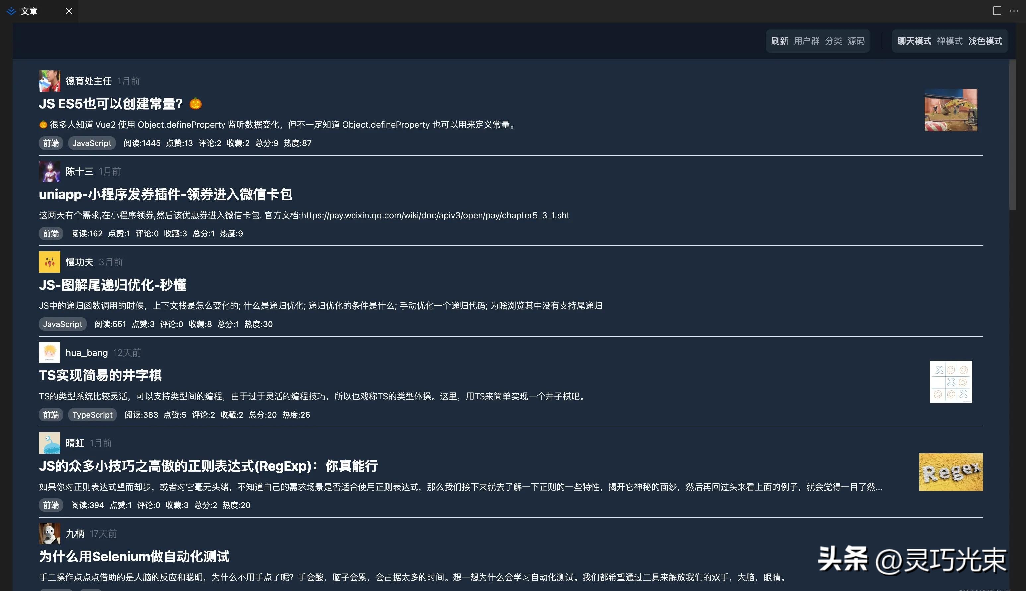Switch to the 文章 tab
The height and width of the screenshot is (591, 1026).
coord(29,11)
